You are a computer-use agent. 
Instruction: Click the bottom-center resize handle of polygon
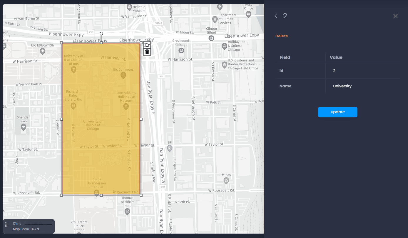[101, 195]
